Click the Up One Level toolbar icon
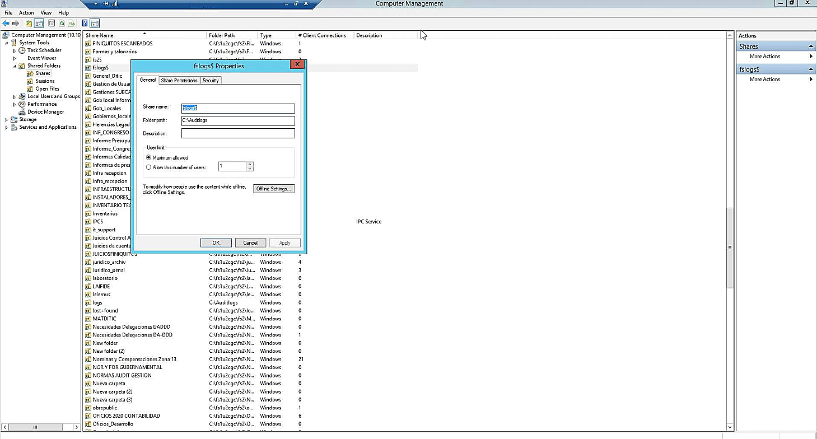 click(x=29, y=24)
